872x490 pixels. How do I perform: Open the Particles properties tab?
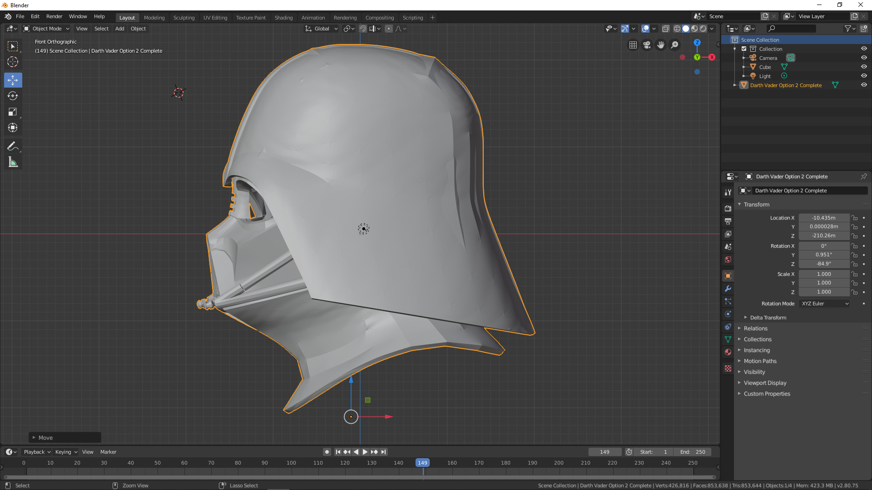(x=728, y=301)
